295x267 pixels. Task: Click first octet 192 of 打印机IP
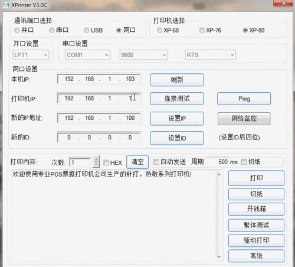(x=69, y=98)
